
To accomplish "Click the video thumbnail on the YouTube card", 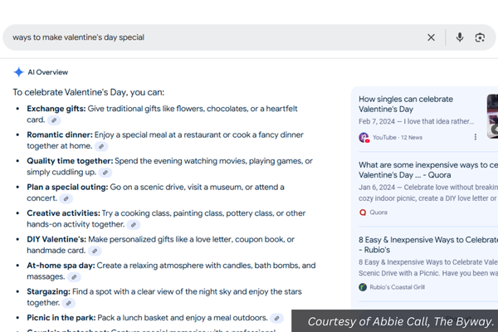I will (492, 116).
